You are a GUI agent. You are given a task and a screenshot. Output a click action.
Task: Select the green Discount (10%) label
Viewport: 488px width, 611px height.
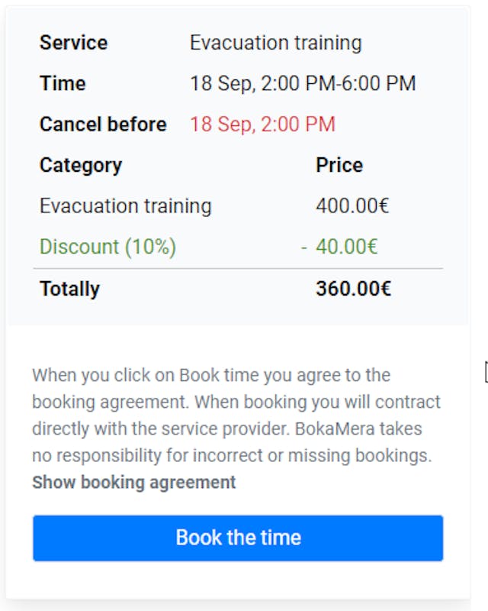[x=108, y=247]
